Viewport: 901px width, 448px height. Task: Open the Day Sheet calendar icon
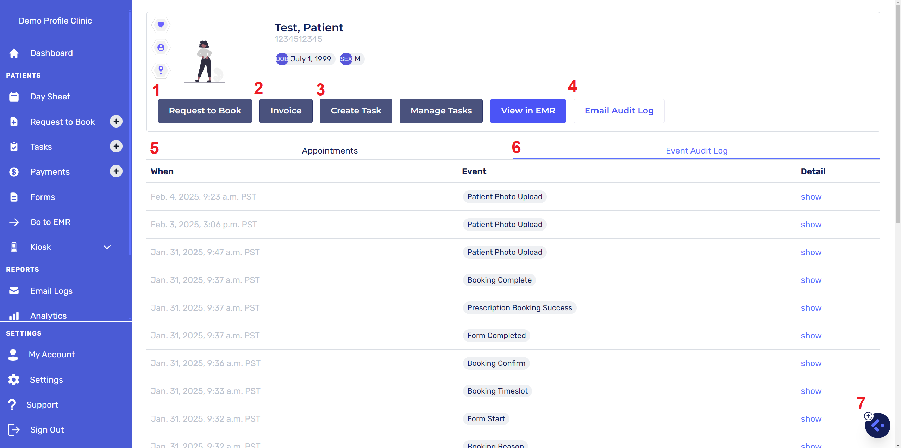point(14,97)
